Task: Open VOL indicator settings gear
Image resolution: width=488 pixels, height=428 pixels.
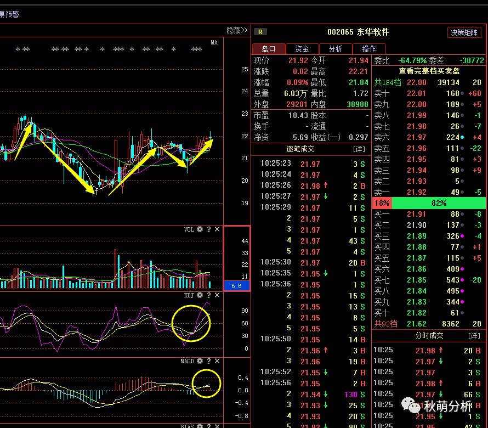Action: 200,229
